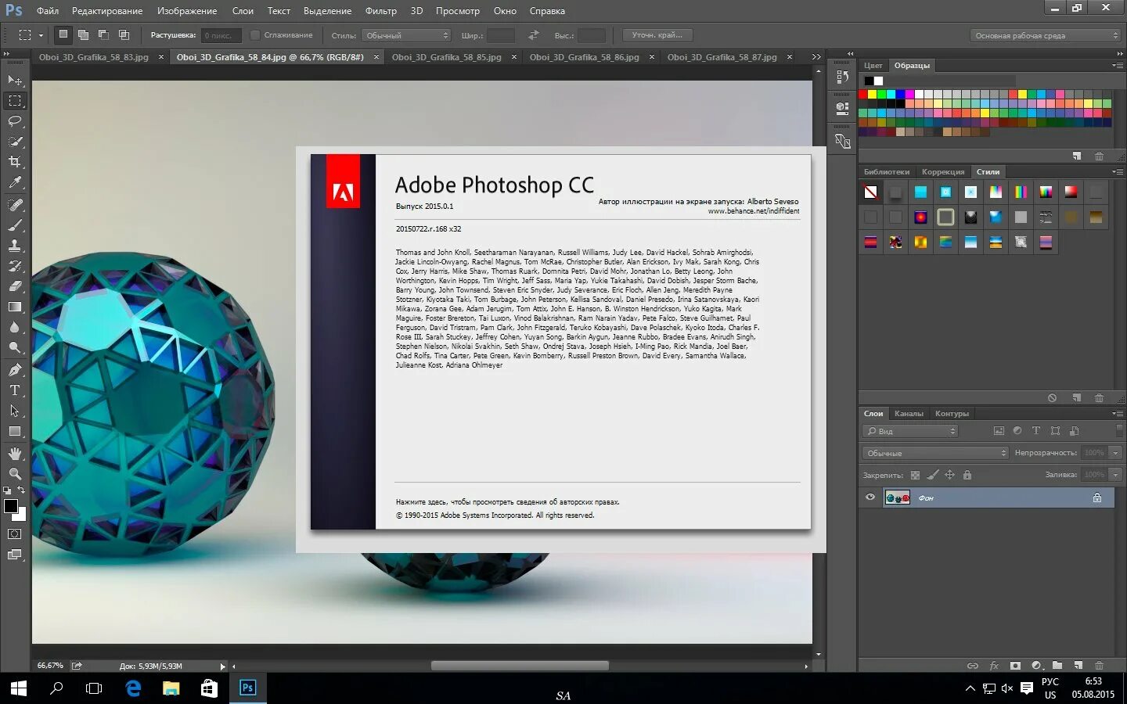1127x704 pixels.
Task: Select the Eyedropper tool
Action: click(x=15, y=183)
